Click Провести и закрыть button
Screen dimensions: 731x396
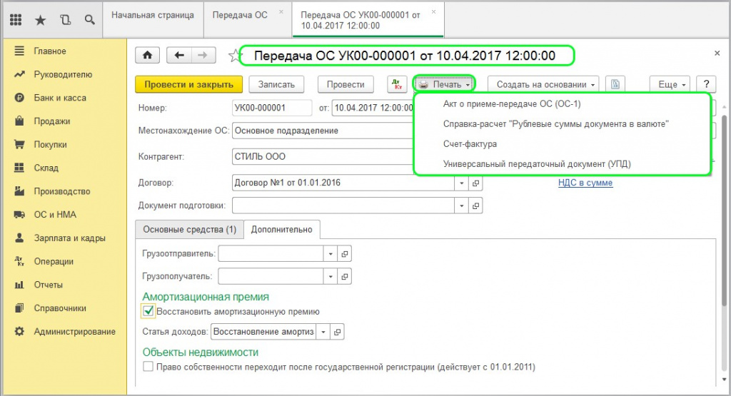[188, 84]
